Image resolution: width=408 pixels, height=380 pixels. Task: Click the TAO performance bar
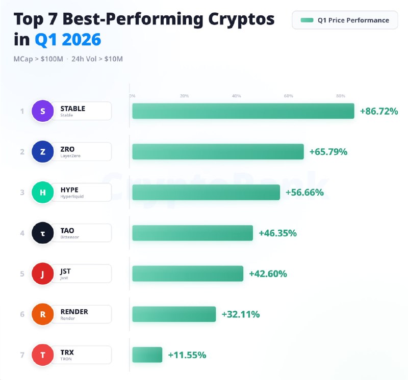click(193, 233)
